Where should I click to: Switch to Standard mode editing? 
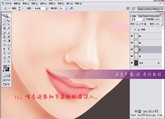(x=4, y=75)
